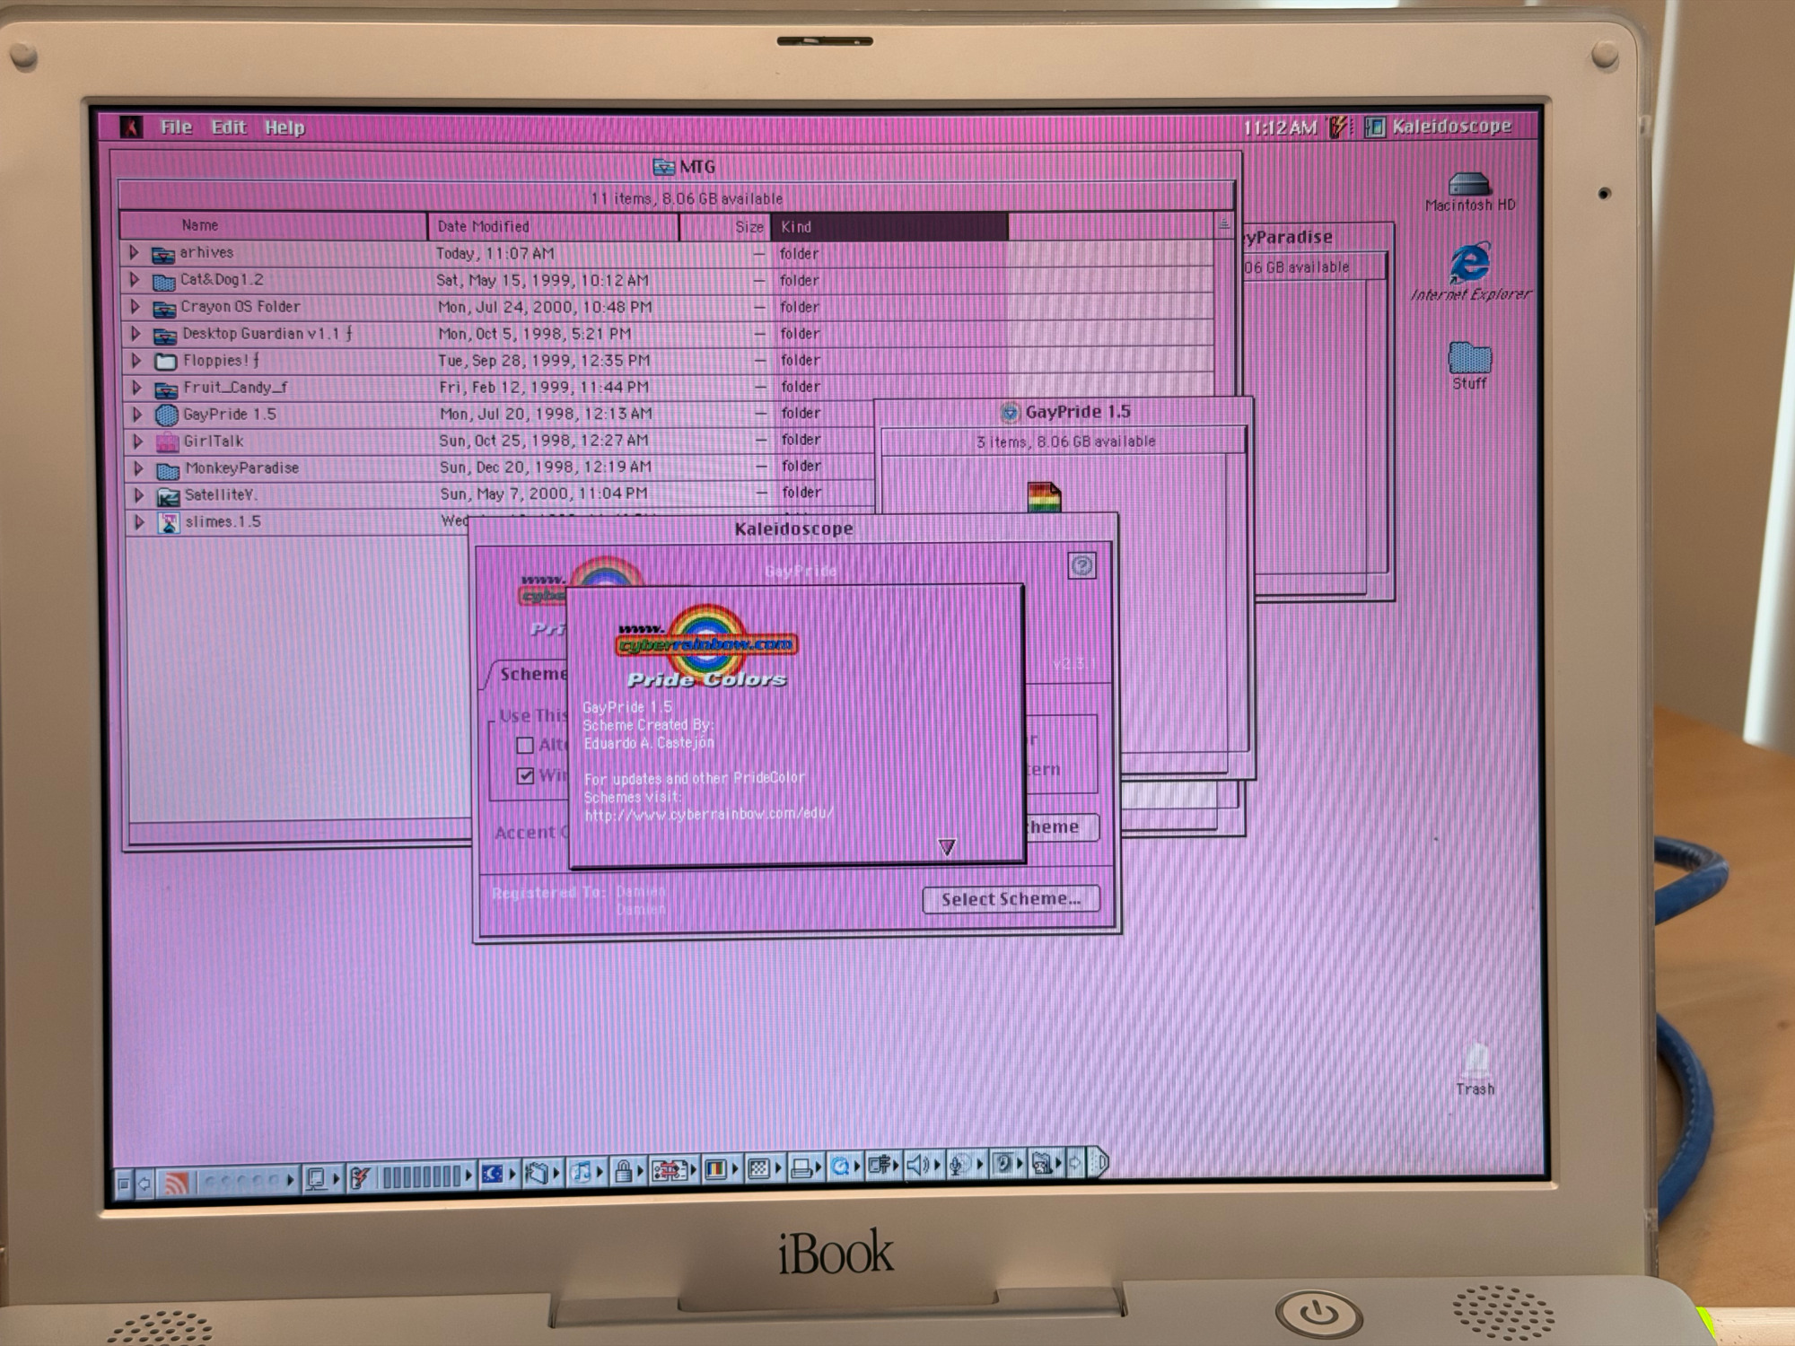Click the Select Scheme... button
This screenshot has height=1346, width=1795.
1011,899
